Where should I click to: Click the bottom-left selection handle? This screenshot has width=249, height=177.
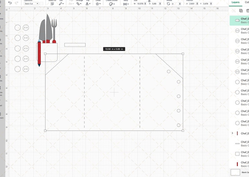[x=45, y=131]
